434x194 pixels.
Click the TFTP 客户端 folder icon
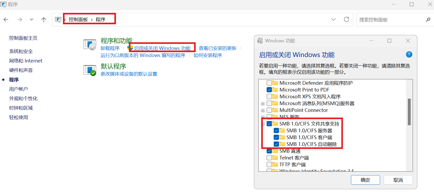pos(275,164)
